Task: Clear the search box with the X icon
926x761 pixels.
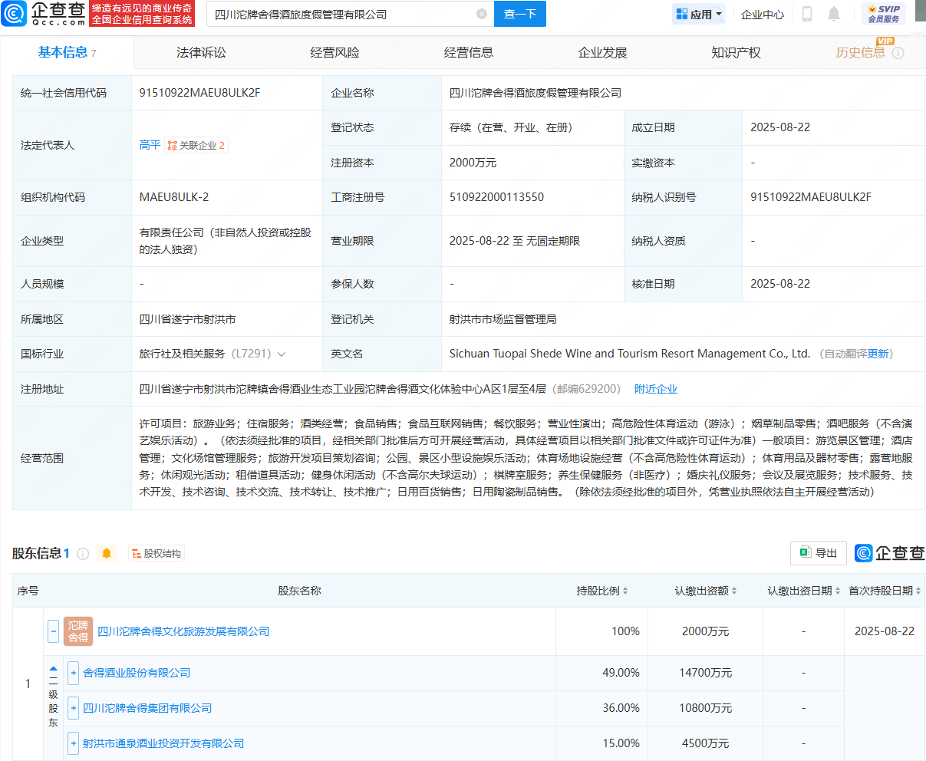Action: (482, 14)
